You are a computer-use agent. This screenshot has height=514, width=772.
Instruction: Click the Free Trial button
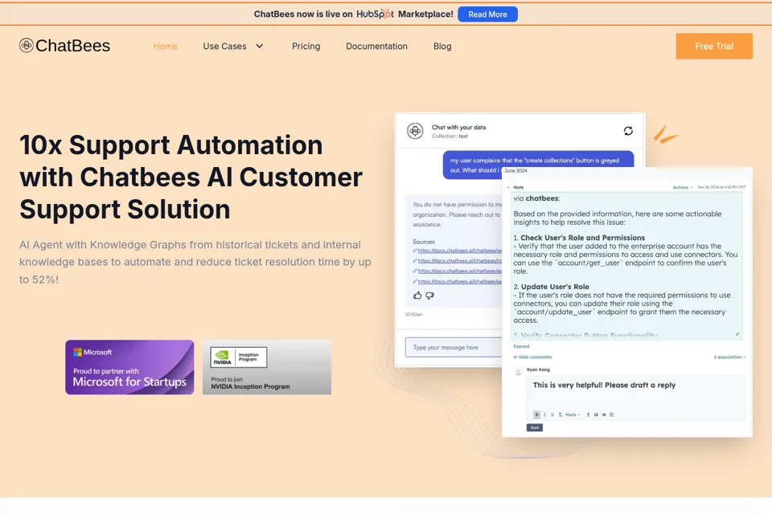click(x=714, y=47)
